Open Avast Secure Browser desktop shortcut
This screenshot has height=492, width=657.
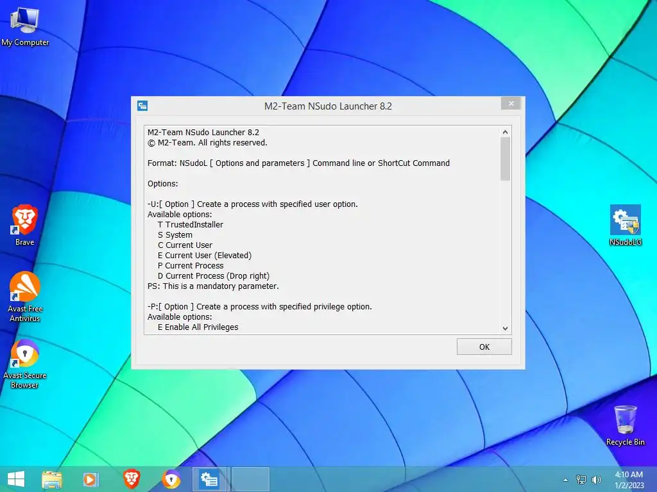[25, 363]
